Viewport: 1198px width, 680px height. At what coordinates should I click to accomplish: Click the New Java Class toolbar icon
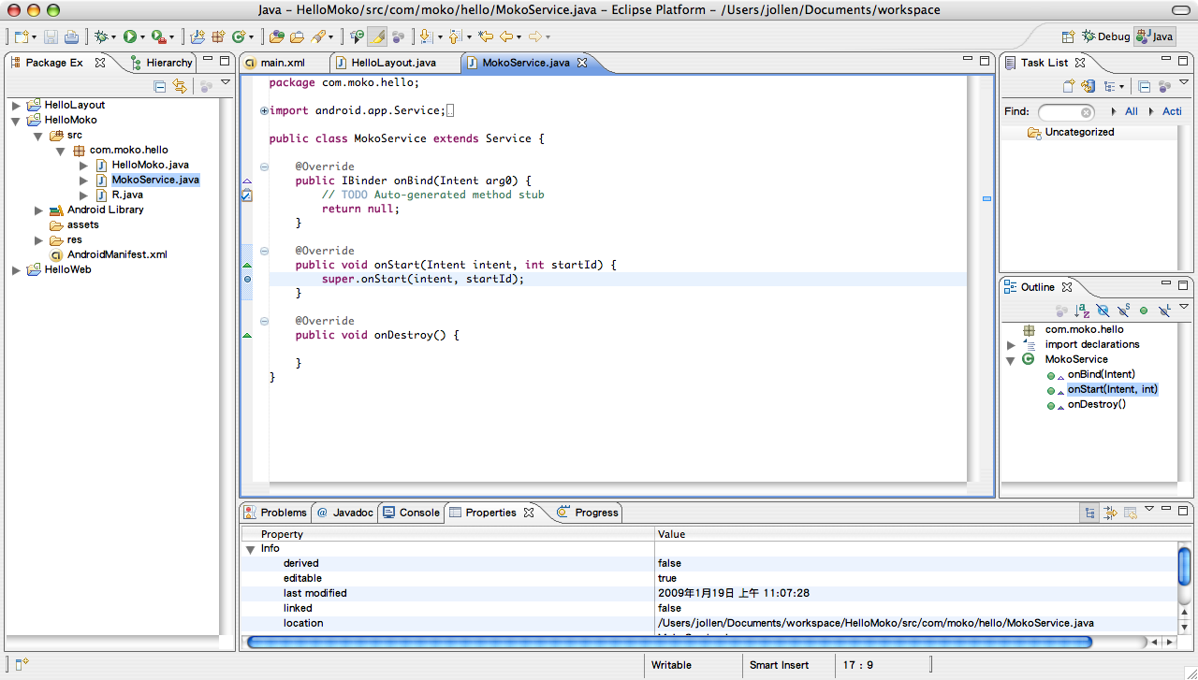tap(239, 36)
